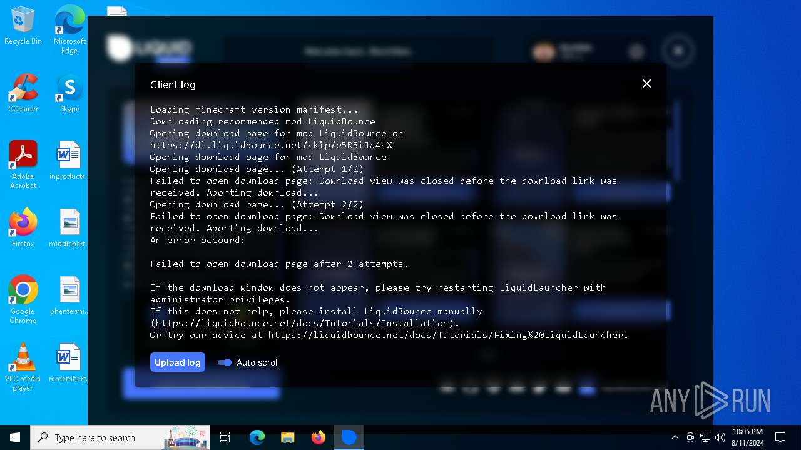801x450 pixels.
Task: Open the network tray icon
Action: 705,437
